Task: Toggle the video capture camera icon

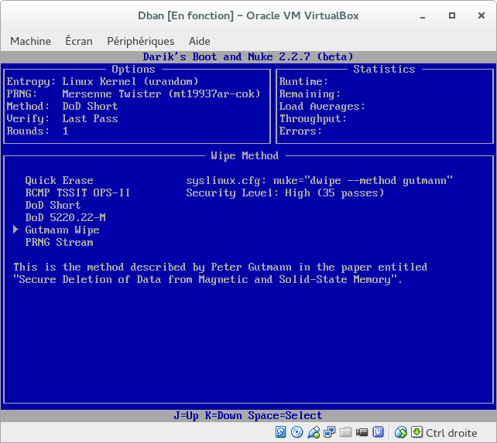Action: [x=362, y=432]
